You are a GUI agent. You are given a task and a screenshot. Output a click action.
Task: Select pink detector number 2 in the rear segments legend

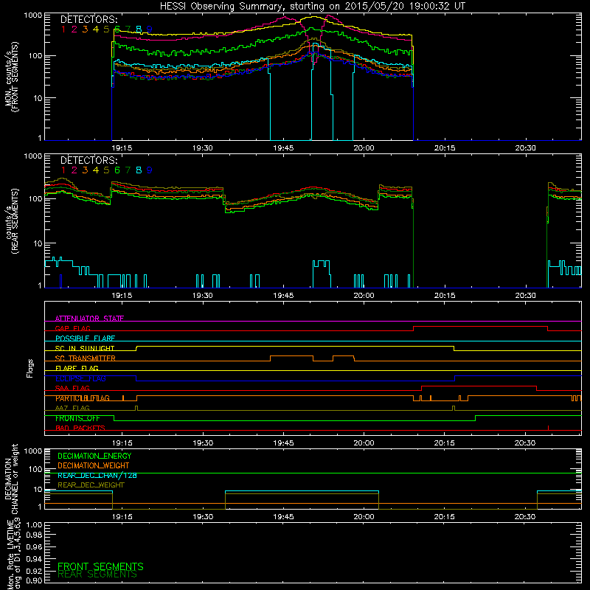tap(74, 170)
